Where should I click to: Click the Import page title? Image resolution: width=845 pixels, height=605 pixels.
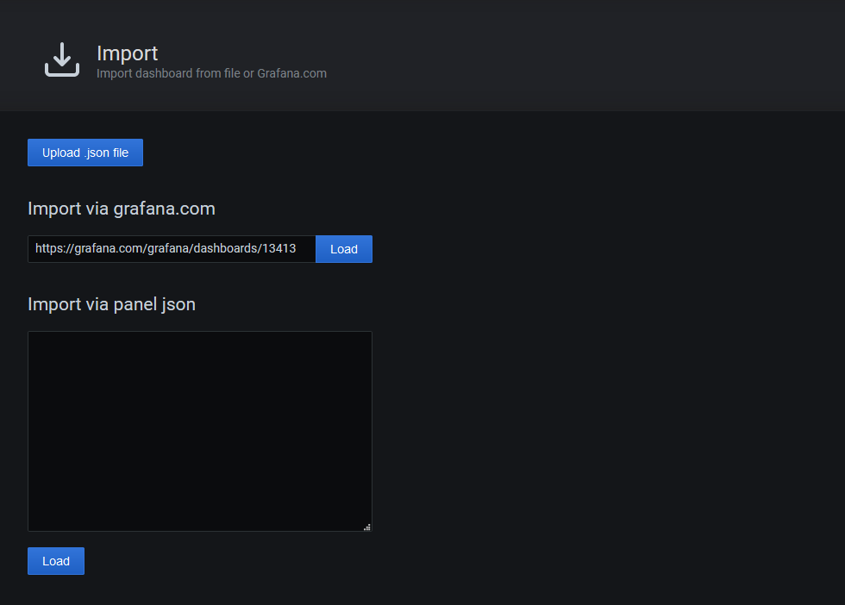click(127, 53)
